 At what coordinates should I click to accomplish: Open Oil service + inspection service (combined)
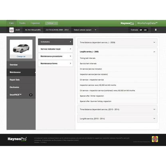tap(117, 91)
